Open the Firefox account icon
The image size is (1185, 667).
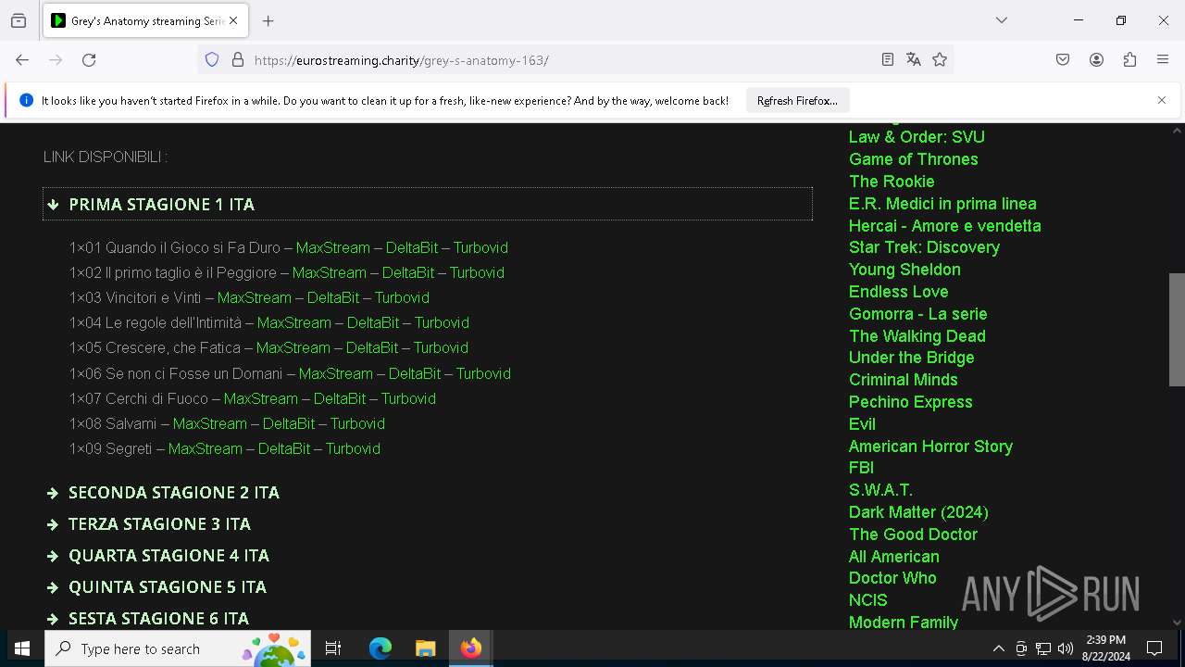point(1096,59)
